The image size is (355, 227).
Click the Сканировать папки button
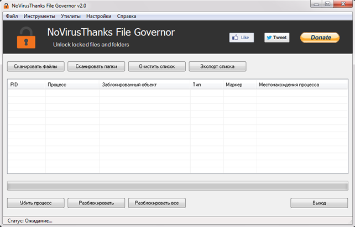click(96, 66)
